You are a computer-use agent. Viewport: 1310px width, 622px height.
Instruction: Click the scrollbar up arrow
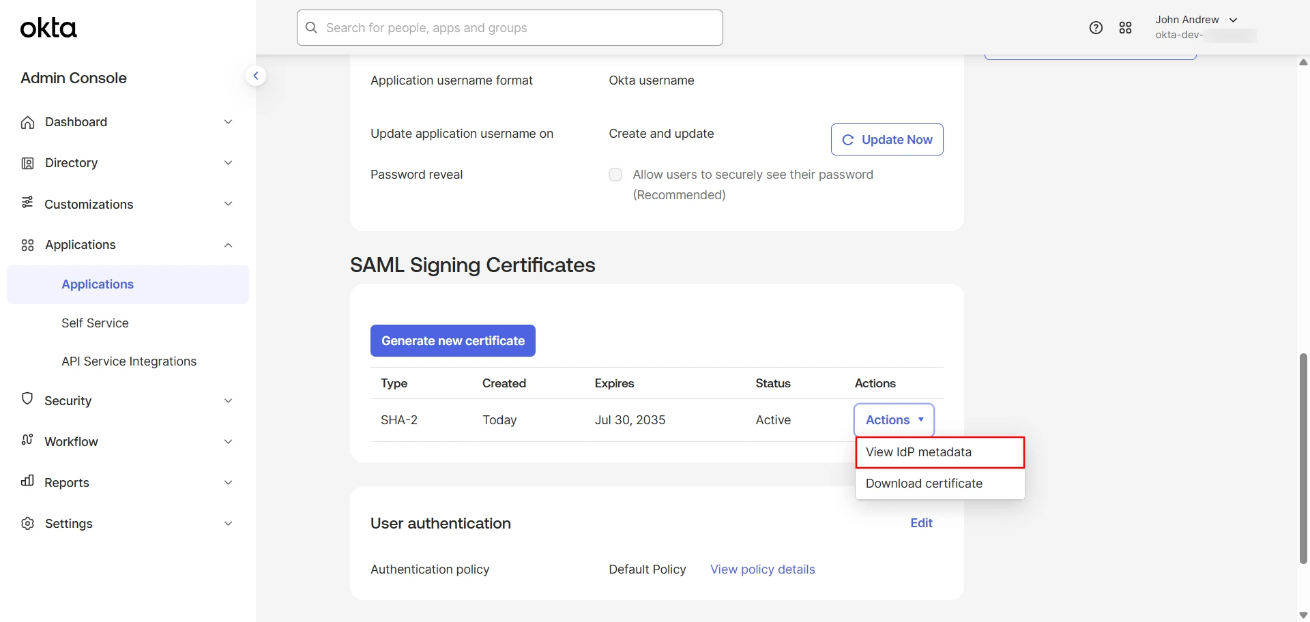coord(1303,62)
